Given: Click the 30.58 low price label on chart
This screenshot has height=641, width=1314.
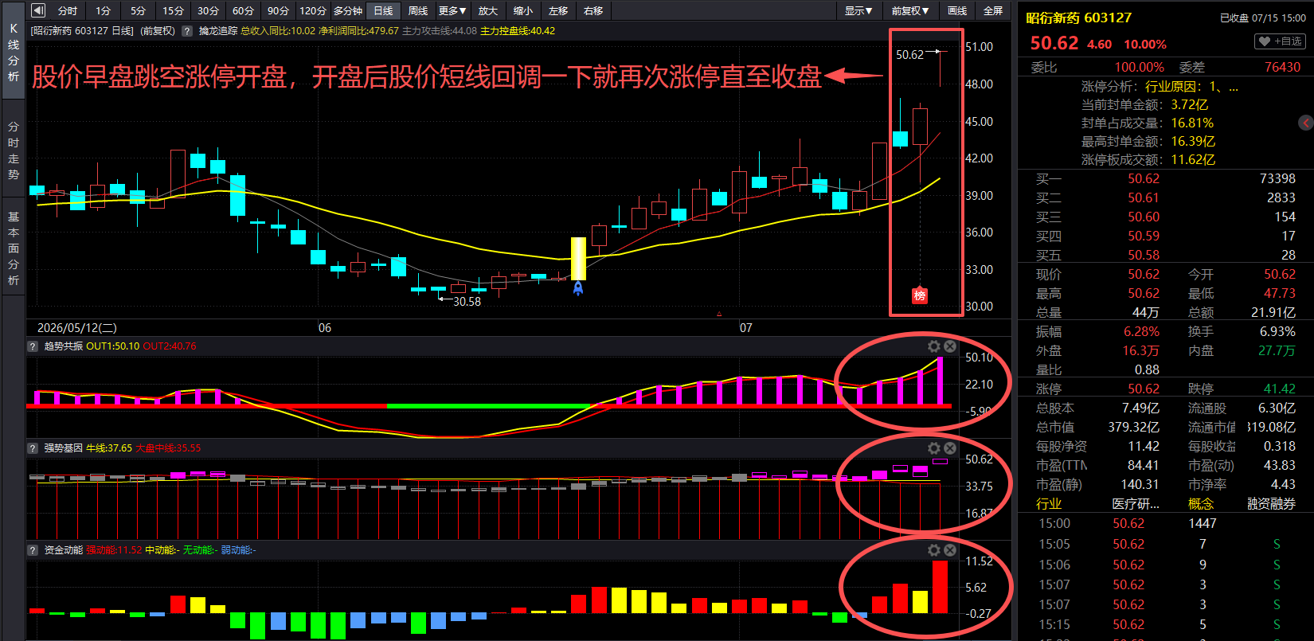Looking at the screenshot, I should (467, 302).
